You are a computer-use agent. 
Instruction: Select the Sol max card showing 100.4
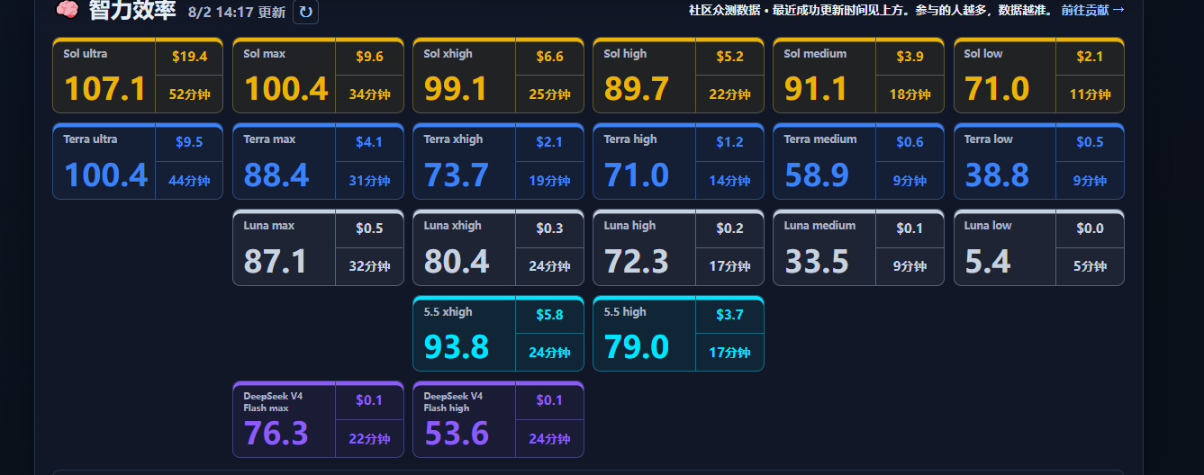click(318, 76)
